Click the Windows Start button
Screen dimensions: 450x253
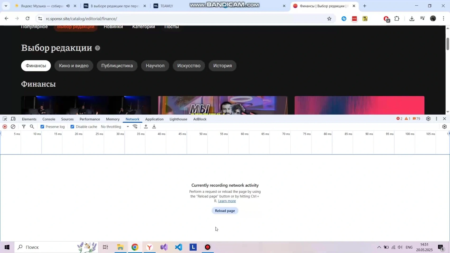7,247
